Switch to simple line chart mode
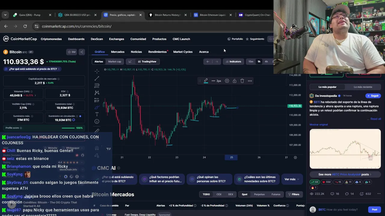This screenshot has height=216, width=385. [x=130, y=61]
